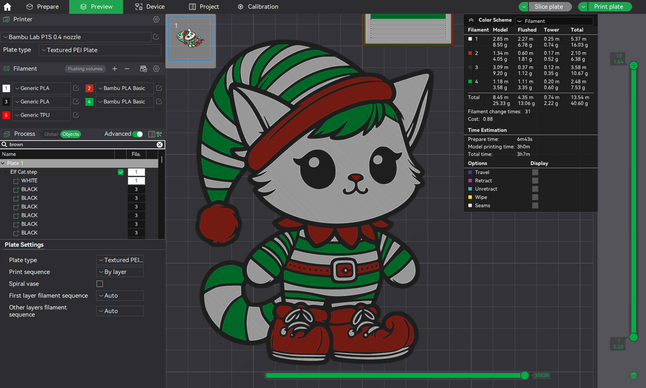Open the Project tab
Screen dimensions: 646x388
click(204, 6)
